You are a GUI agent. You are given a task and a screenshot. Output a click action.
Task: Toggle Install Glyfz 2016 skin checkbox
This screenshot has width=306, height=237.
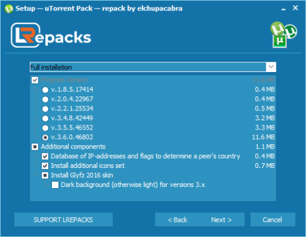pos(45,175)
